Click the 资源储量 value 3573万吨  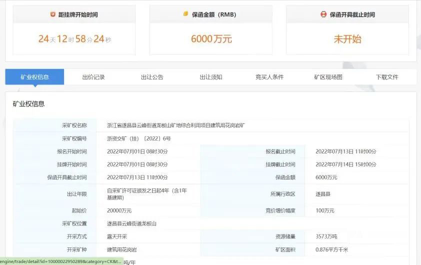point(326,236)
